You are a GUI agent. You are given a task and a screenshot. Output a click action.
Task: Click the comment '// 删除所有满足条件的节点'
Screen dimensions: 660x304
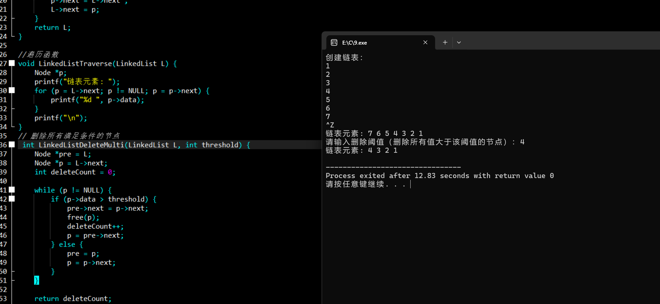(69, 136)
